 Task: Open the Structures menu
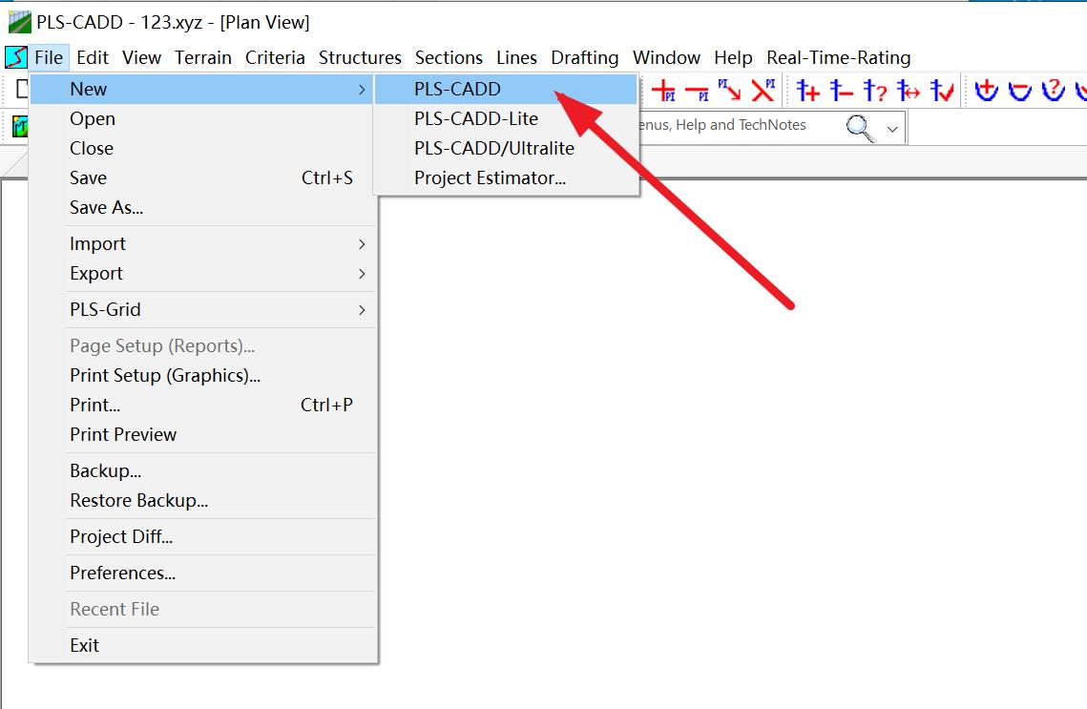point(360,57)
